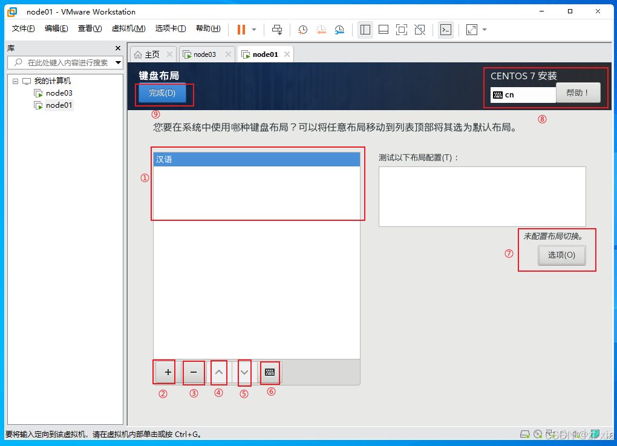This screenshot has width=617, height=446.
Task: Move the selected layout down with the arrow
Action: coord(244,372)
